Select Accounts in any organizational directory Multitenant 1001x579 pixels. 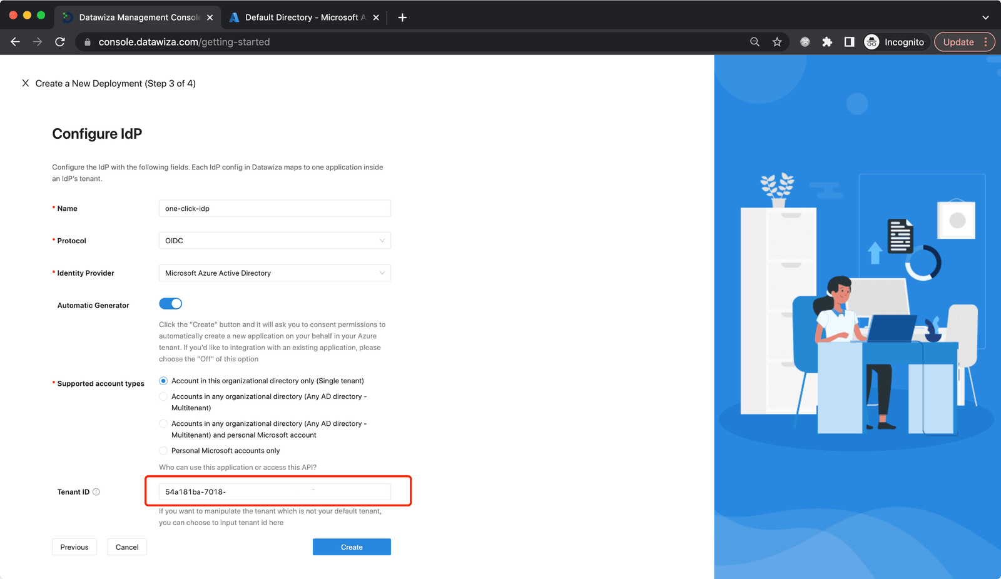click(163, 396)
